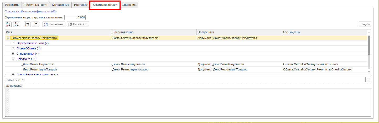Viewport: 379px width, 123px height.
Task: Click the tree table vertical scrollbar thumb
Action: [x=369, y=45]
